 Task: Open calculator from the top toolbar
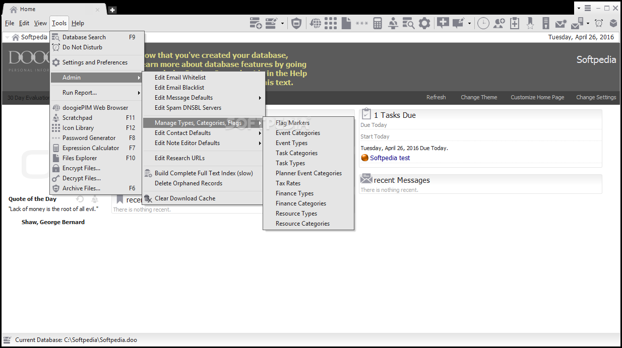378,23
